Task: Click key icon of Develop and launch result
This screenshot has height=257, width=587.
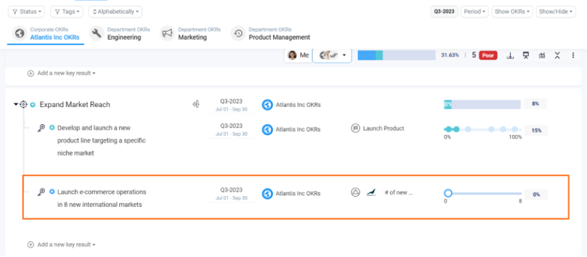Action: tap(41, 128)
